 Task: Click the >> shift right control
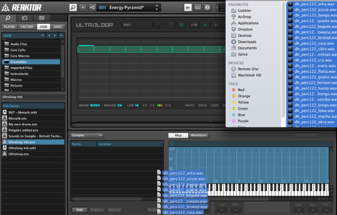[x=152, y=105]
